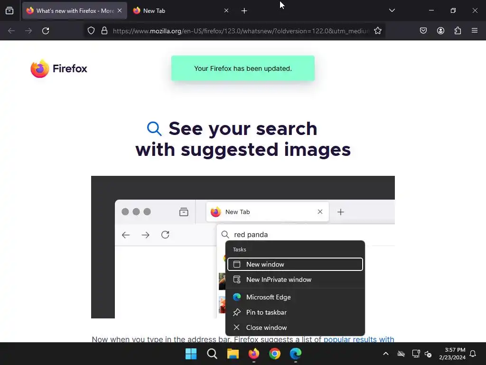486x365 pixels.
Task: Expand the List all tabs dropdown
Action: click(392, 10)
